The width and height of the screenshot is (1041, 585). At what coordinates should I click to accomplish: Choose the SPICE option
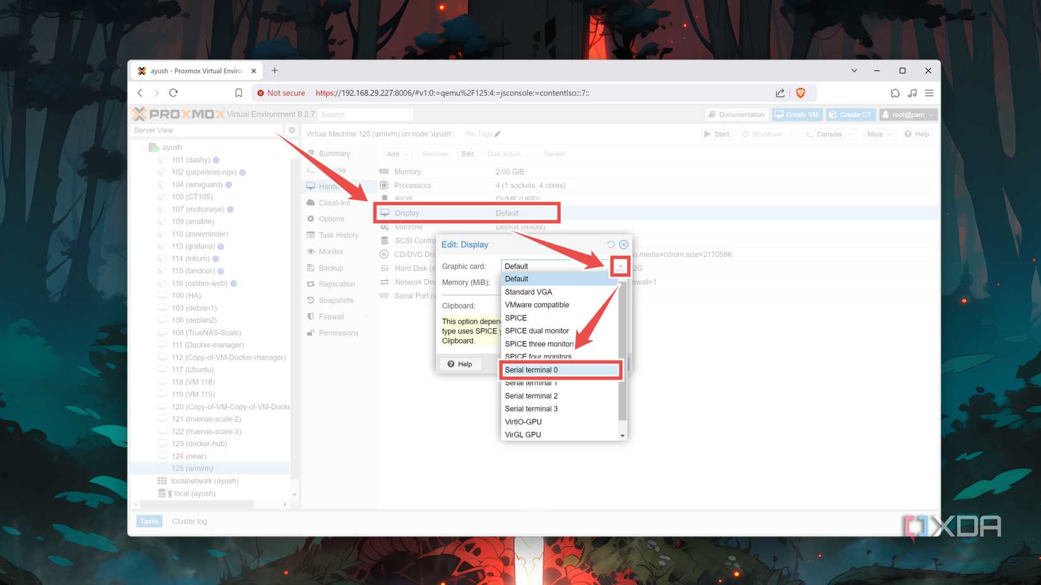559,318
